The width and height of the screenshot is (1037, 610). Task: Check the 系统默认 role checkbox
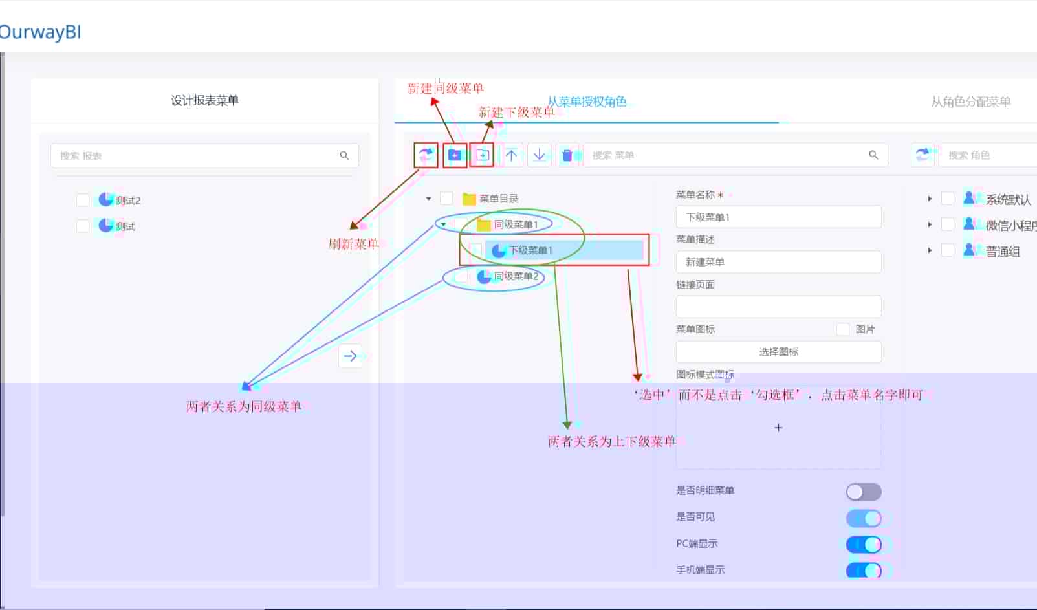coord(948,199)
